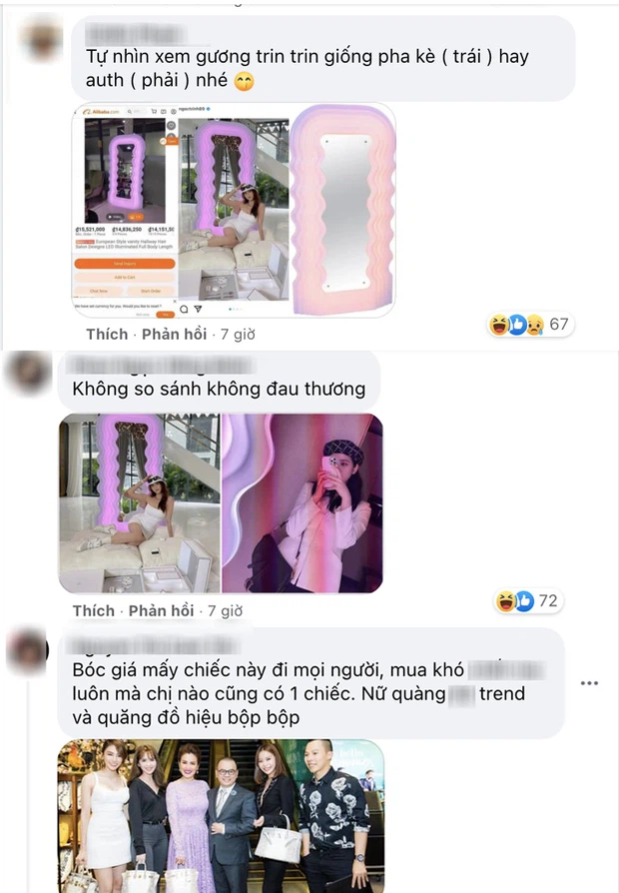Click the blurred name of first commenter
Image resolution: width=619 pixels, height=893 pixels.
tap(136, 34)
